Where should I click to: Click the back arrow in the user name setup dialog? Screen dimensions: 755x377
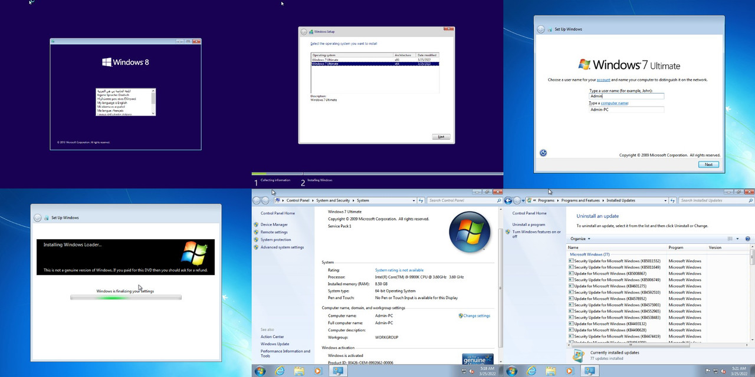541,29
